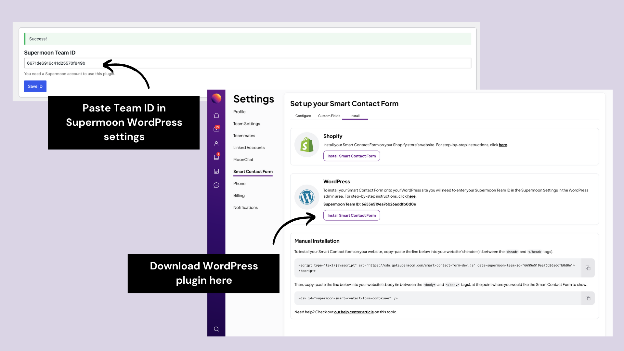Select the Profile settings icon
This screenshot has height=351, width=624.
pos(216,143)
